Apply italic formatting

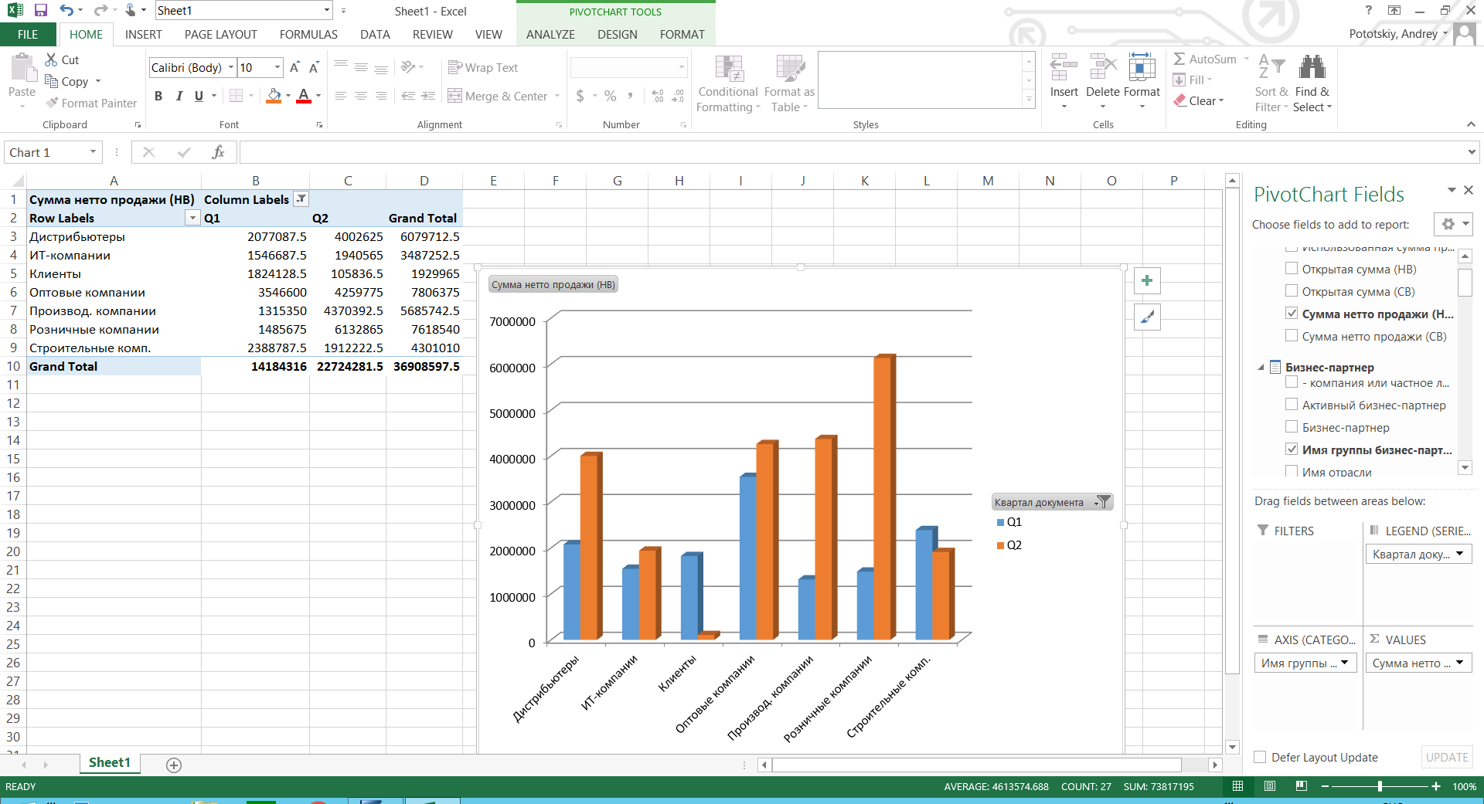[179, 96]
